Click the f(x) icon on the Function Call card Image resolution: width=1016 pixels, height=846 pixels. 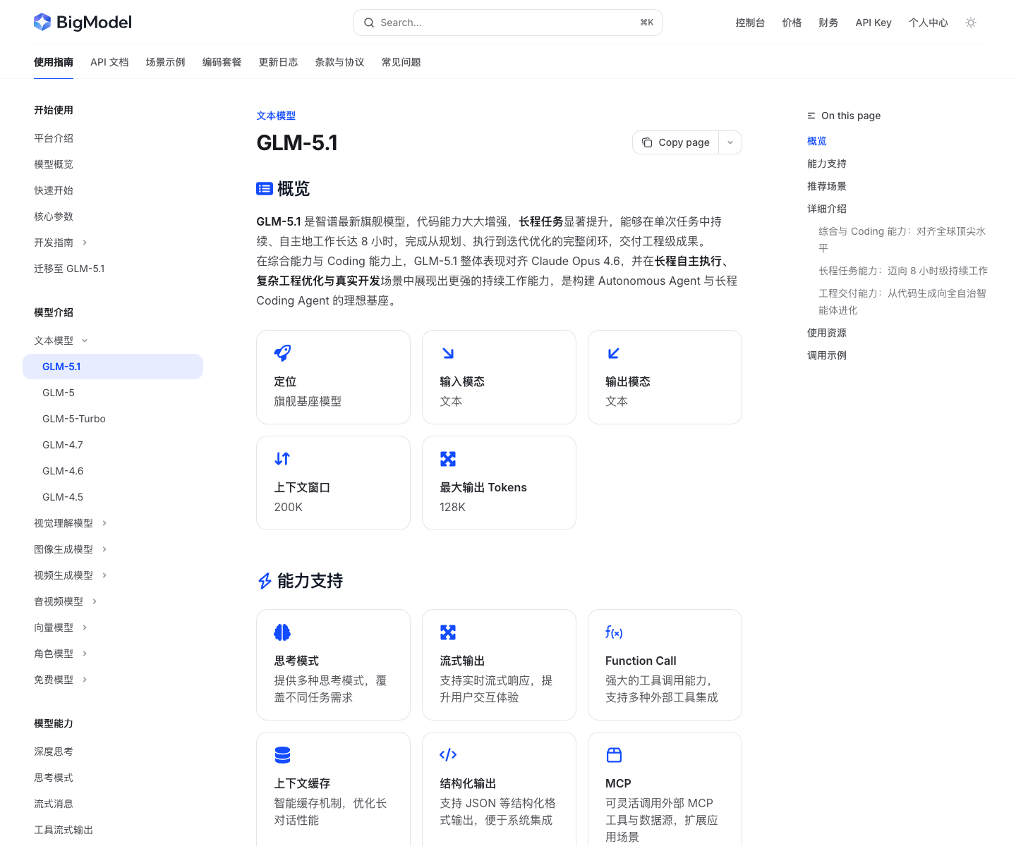tap(614, 632)
